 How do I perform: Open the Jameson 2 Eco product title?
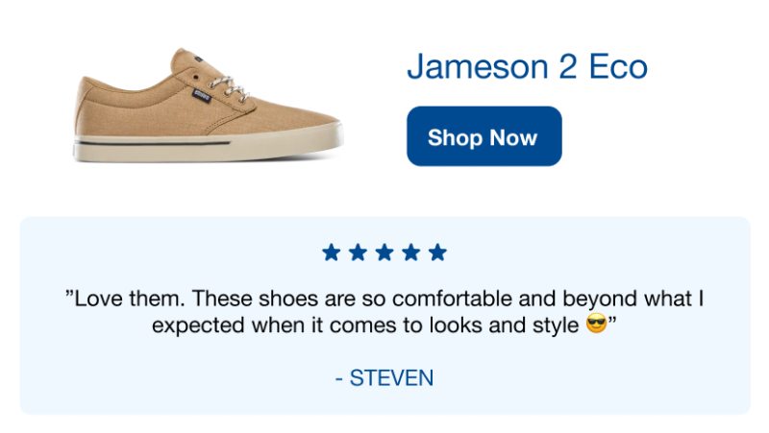tap(527, 66)
